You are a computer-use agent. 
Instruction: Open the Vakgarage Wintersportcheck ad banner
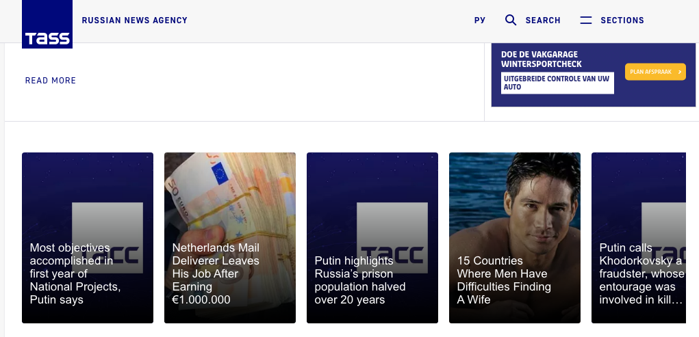coord(594,75)
